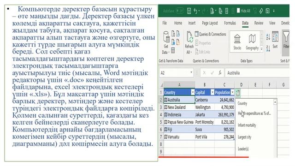Screen dimensions: 295x166
Task: Click the Insert Function fx icon
Action: coord(220,73)
